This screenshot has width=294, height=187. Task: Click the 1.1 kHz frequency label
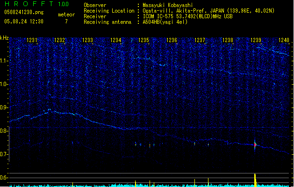click(4, 61)
